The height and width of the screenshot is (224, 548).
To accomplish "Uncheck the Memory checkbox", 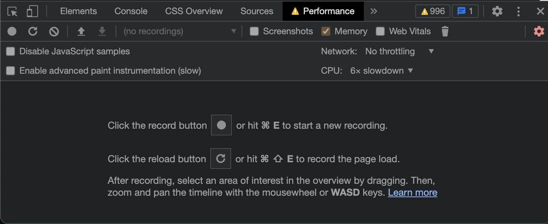I will (x=326, y=31).
